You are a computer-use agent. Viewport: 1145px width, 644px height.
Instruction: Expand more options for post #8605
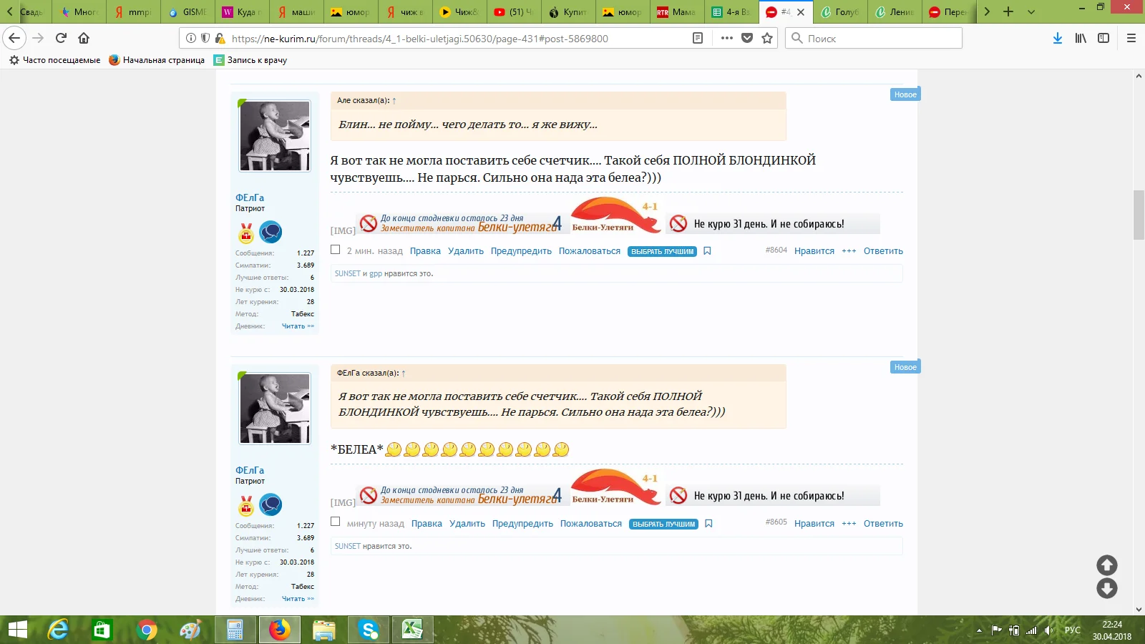point(849,524)
